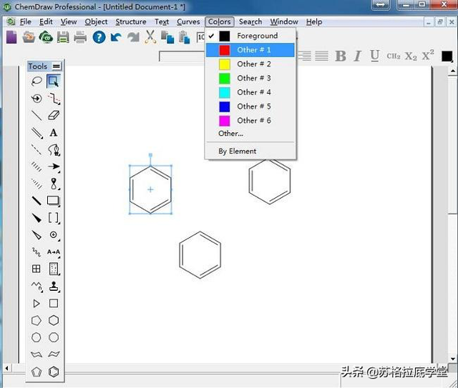458x388 pixels.
Task: Pick cyan Other # 4 color
Action: [x=250, y=92]
